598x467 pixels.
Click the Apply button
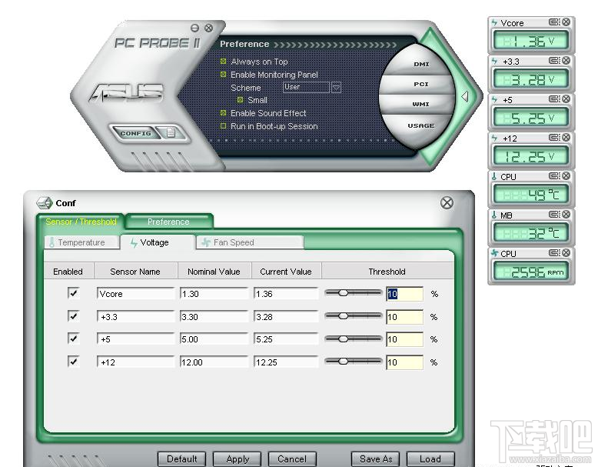coord(238,459)
